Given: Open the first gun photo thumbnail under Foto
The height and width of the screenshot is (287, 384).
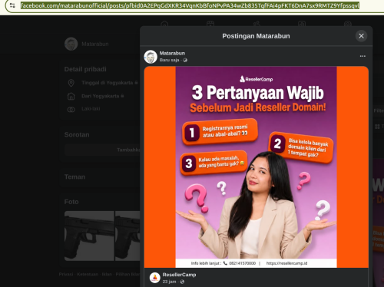Looking at the screenshot, I should coord(89,236).
